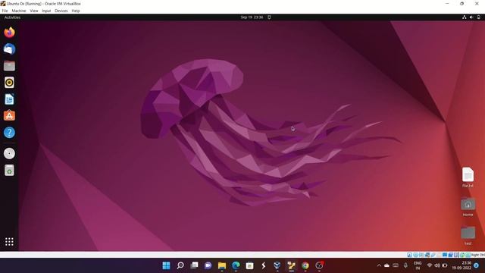Click the optical disc icon in dock
485x273 pixels.
(9, 153)
